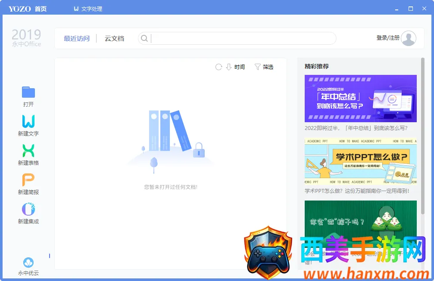
Task: Open 永中优云 cloud icon
Action: tap(28, 262)
